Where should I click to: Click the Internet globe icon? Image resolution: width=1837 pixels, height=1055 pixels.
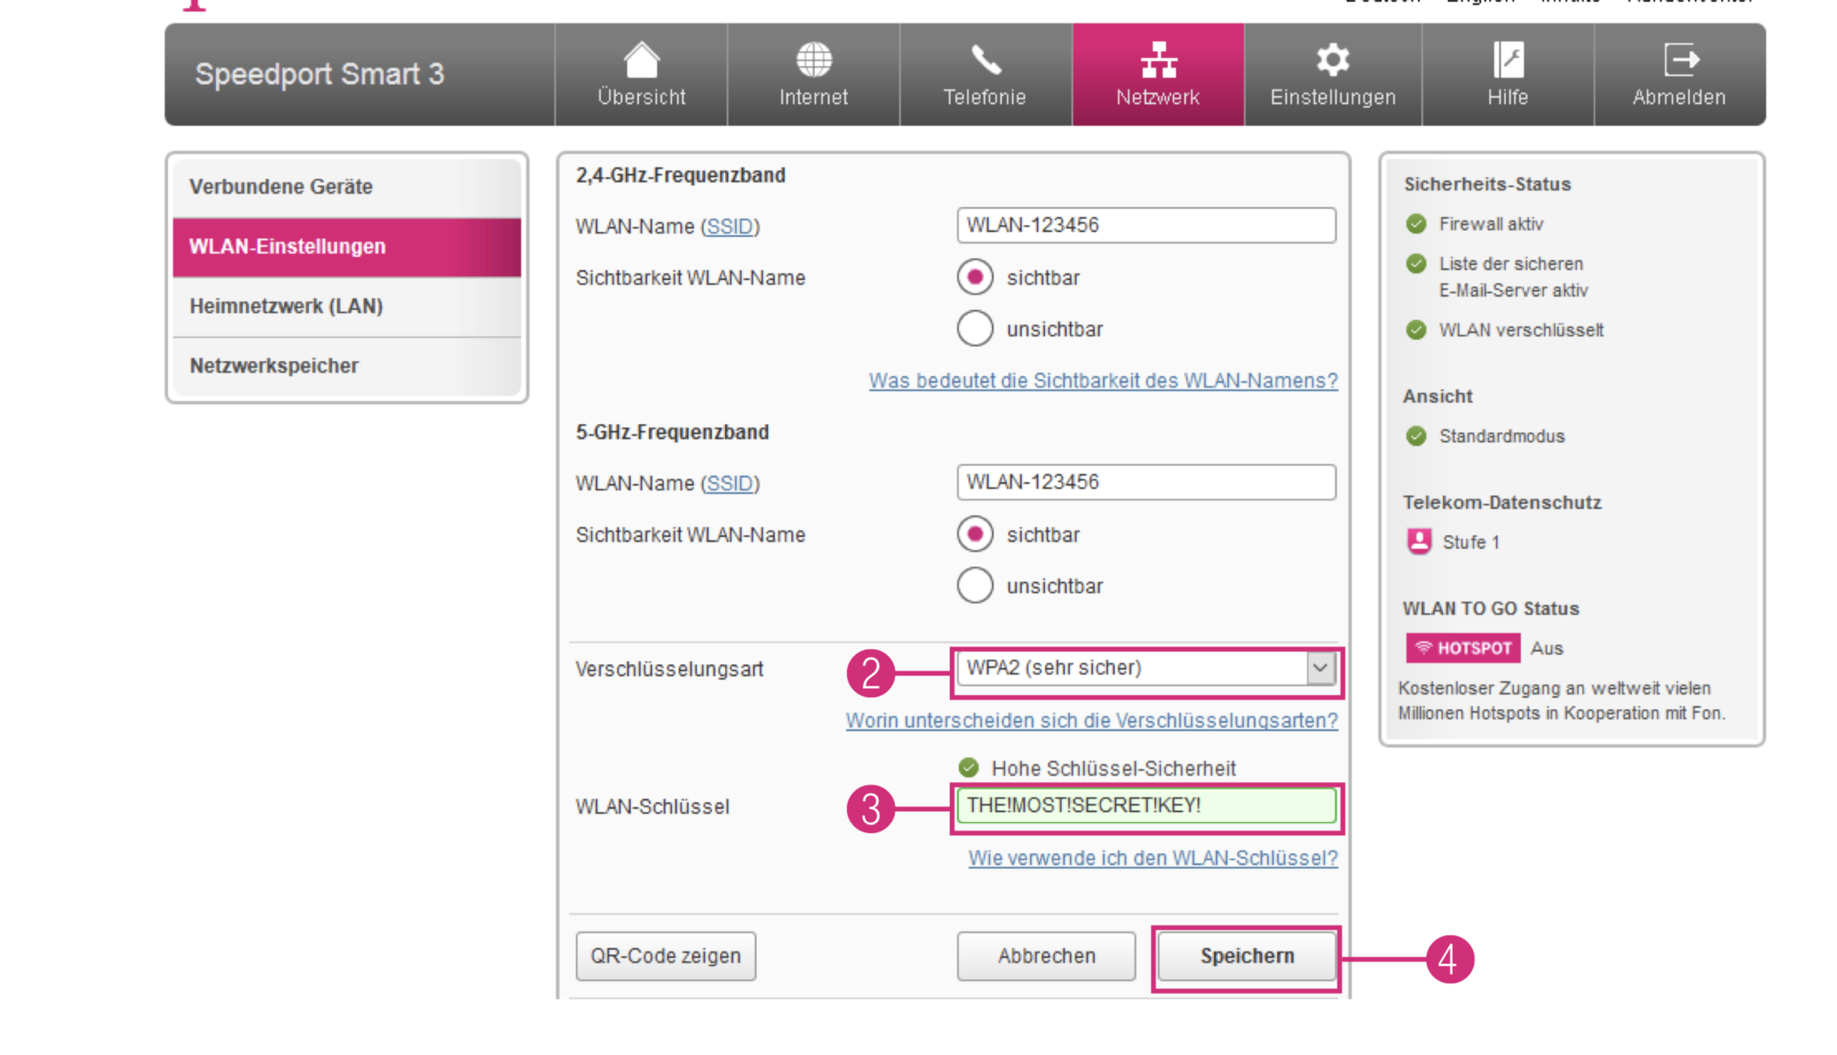[x=813, y=60]
